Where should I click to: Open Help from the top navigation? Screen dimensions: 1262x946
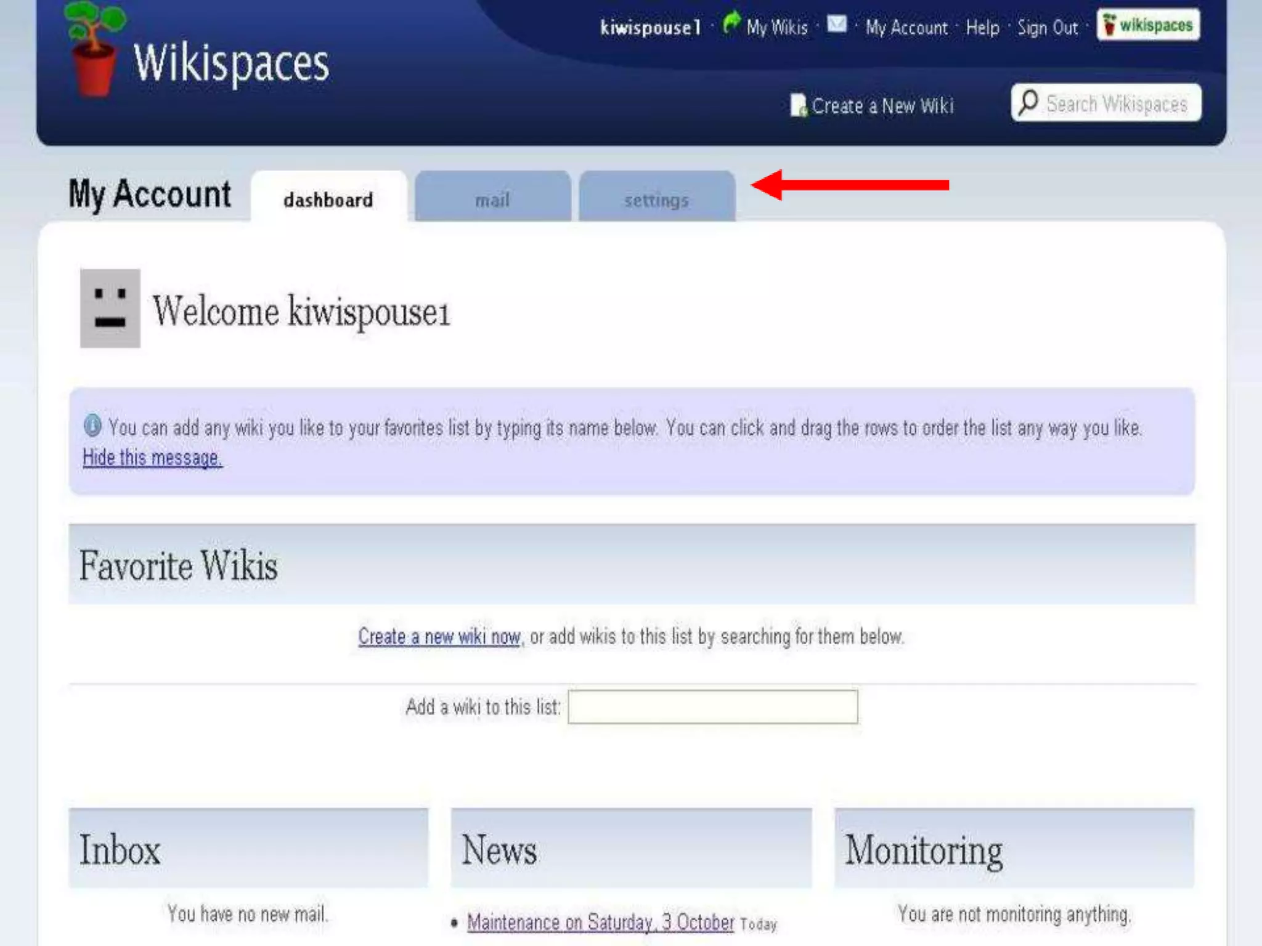click(982, 28)
